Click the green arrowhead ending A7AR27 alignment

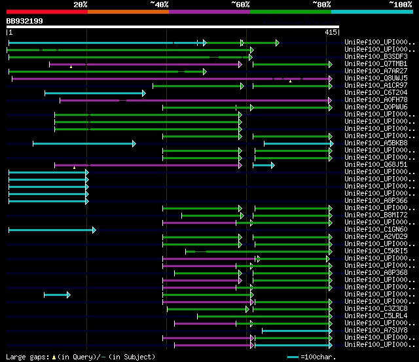[x=205, y=71]
